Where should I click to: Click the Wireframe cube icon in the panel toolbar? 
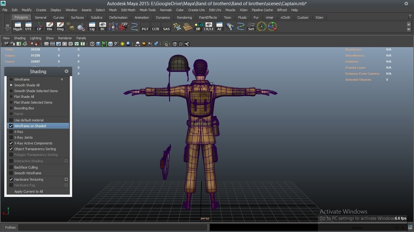pyautogui.click(x=92, y=44)
